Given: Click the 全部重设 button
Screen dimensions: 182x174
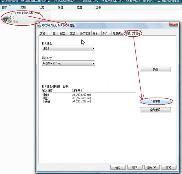Looking at the screenshot, I should (155, 110).
